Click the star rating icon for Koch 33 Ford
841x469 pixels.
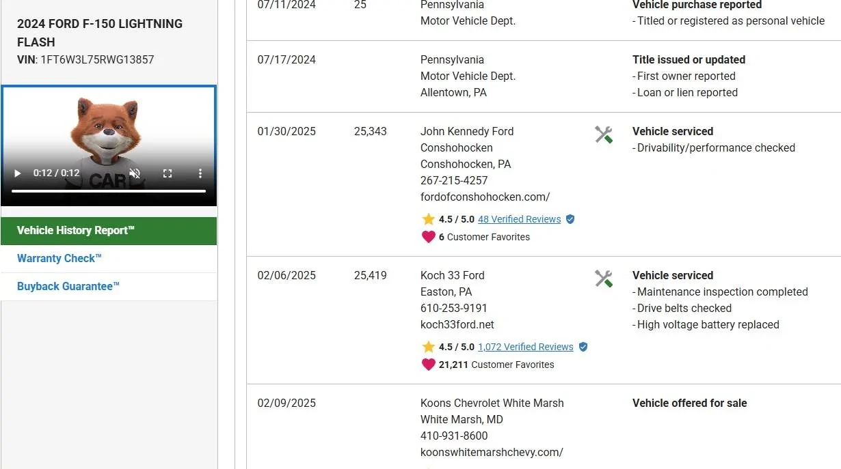(429, 347)
